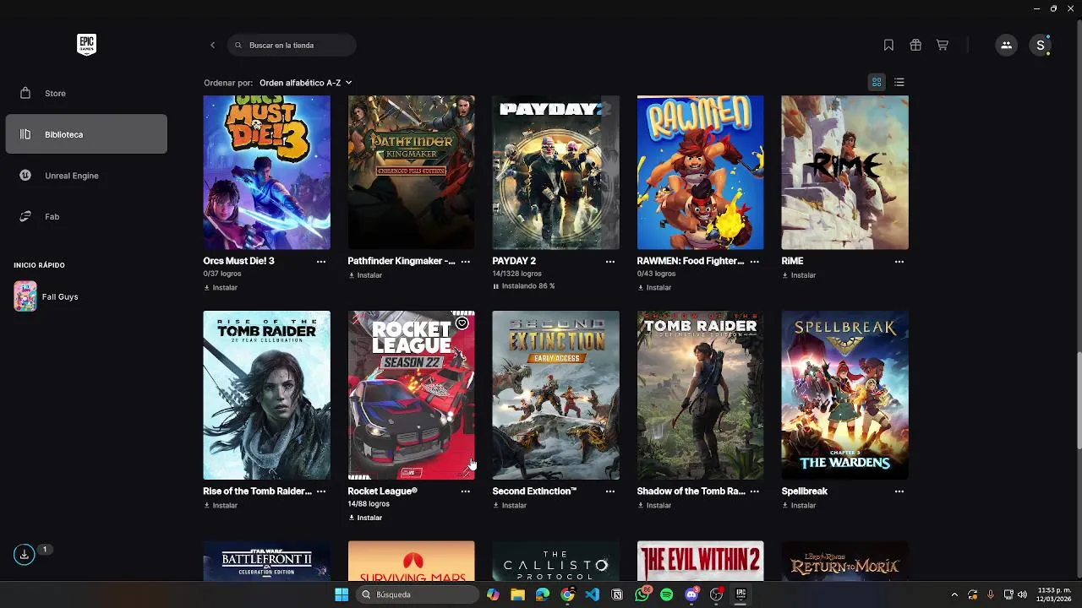Select the Orcs Must Die! 3 cover
Image resolution: width=1082 pixels, height=608 pixels.
tap(266, 172)
